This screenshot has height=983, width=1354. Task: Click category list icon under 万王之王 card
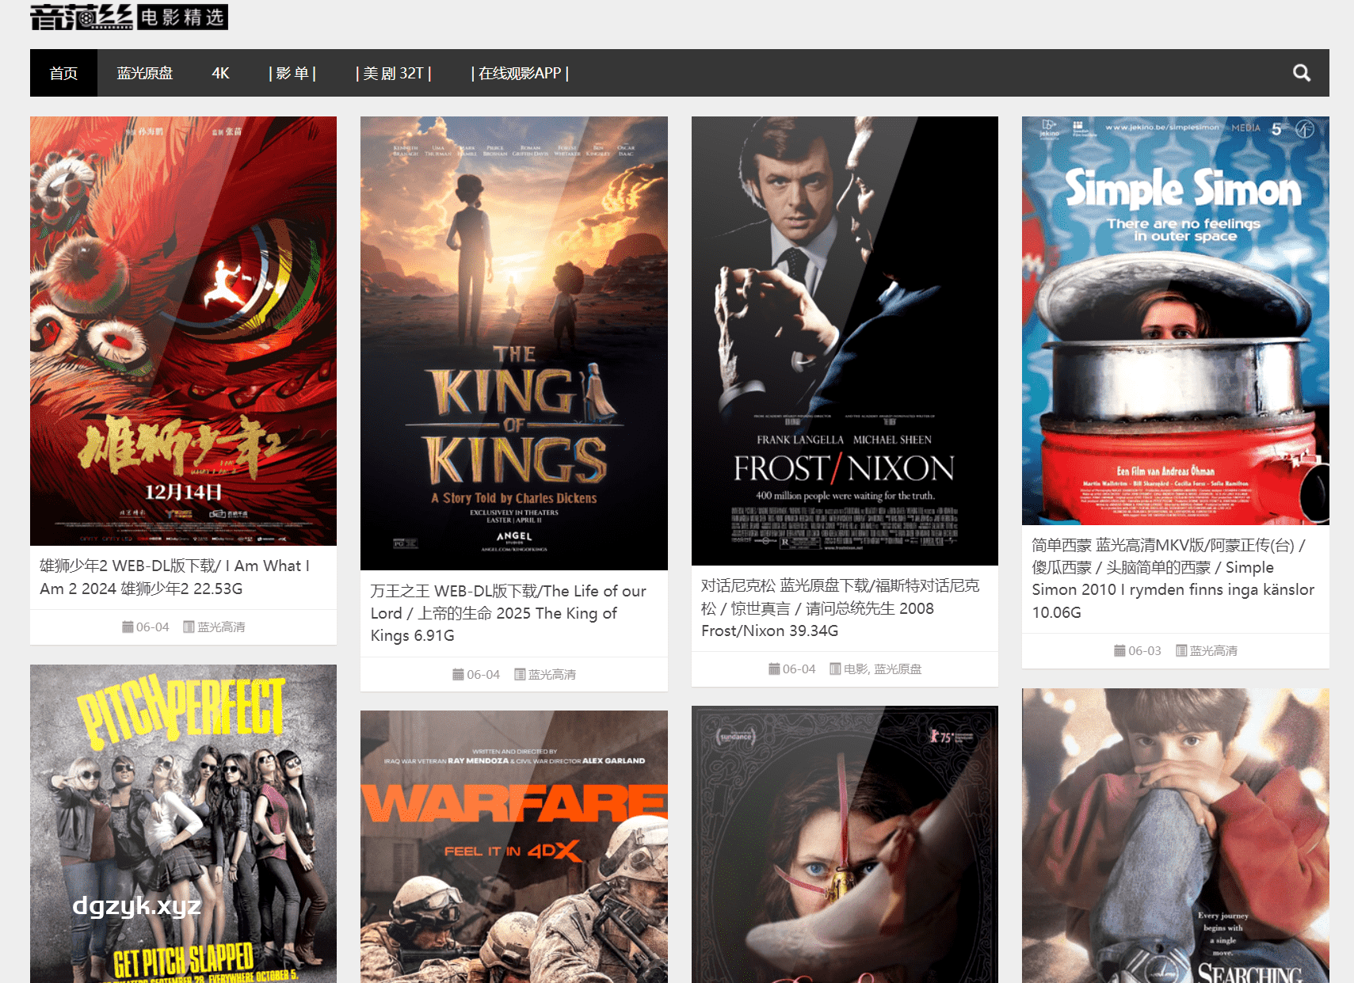pos(520,674)
